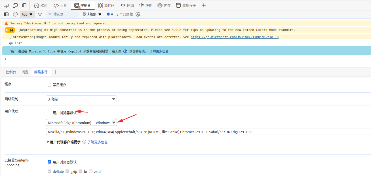Open the 性能 panel tab
Screen dimensions: 371x176
pos(146,5)
